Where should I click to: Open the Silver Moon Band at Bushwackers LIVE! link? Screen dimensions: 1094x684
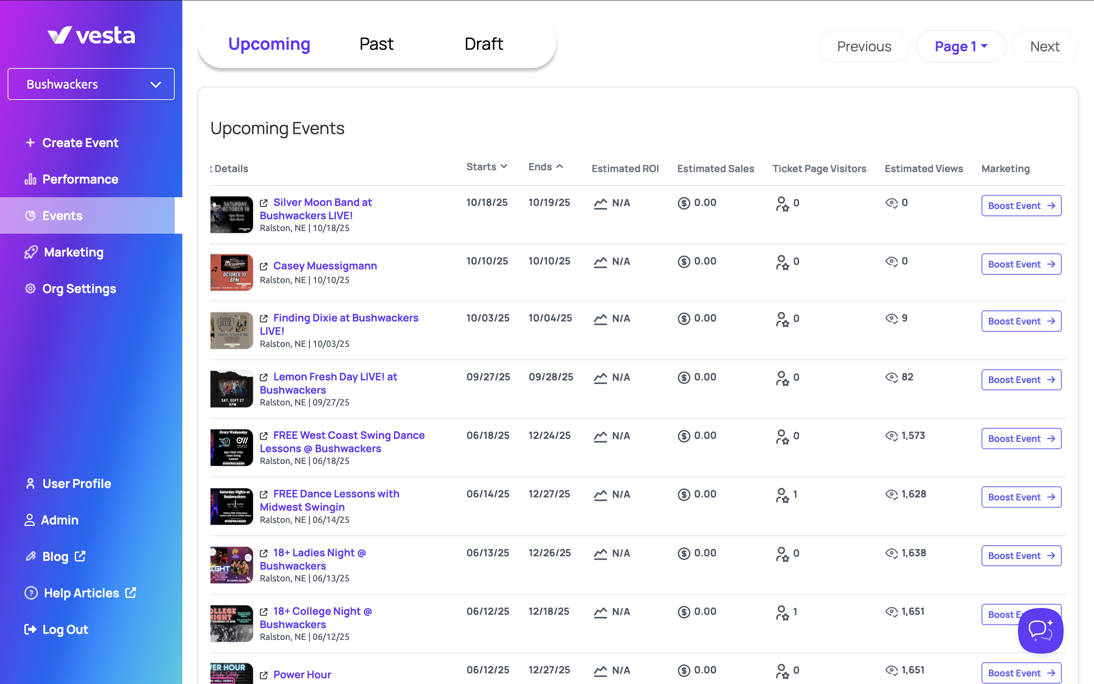pyautogui.click(x=316, y=209)
